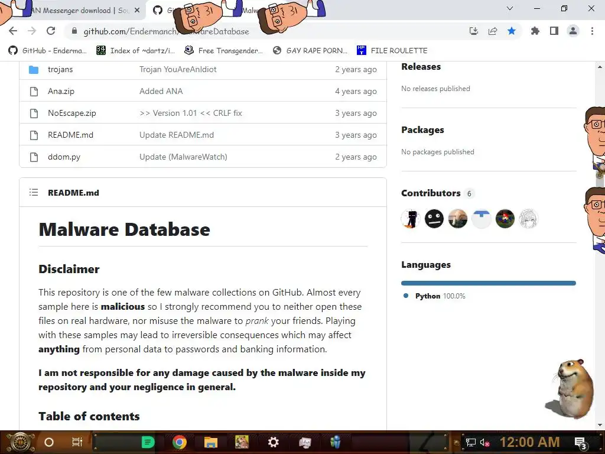
Task: Open the green notes app on taskbar
Action: click(148, 442)
